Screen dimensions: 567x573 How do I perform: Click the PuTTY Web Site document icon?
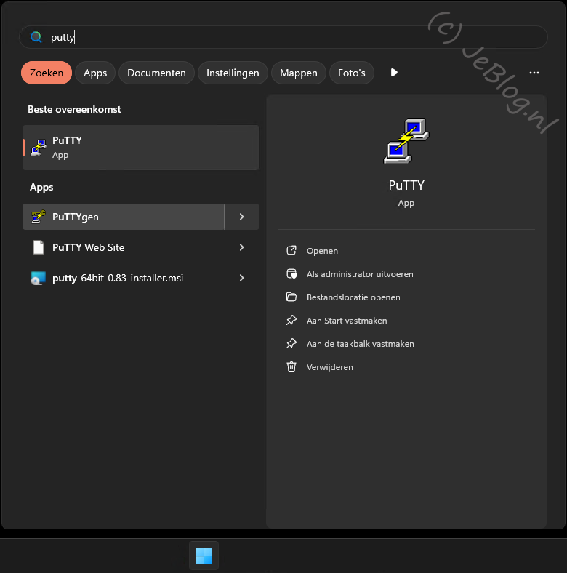coord(39,247)
